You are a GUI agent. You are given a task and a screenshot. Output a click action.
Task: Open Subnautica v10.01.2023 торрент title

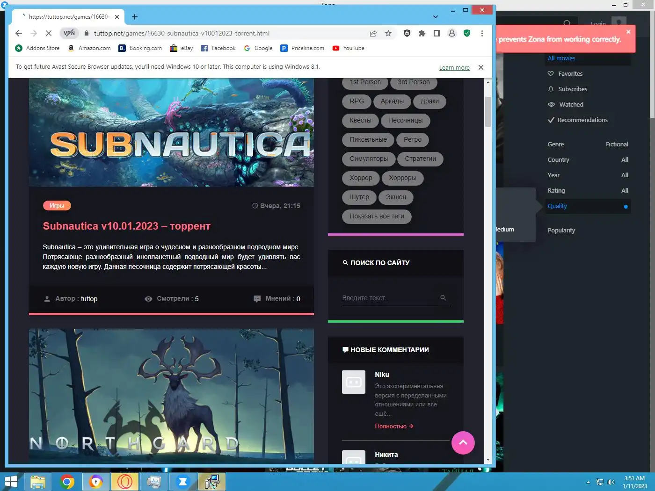tap(127, 226)
